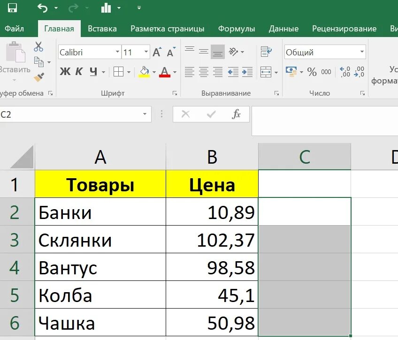398x340 pixels.
Task: Open the Число dialog launcher
Action: pyautogui.click(x=362, y=93)
